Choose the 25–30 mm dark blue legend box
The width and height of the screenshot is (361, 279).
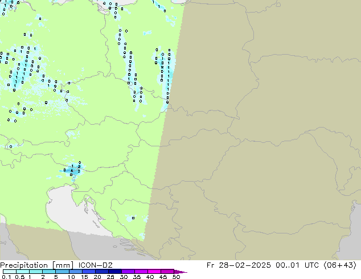pyautogui.click(x=114, y=272)
